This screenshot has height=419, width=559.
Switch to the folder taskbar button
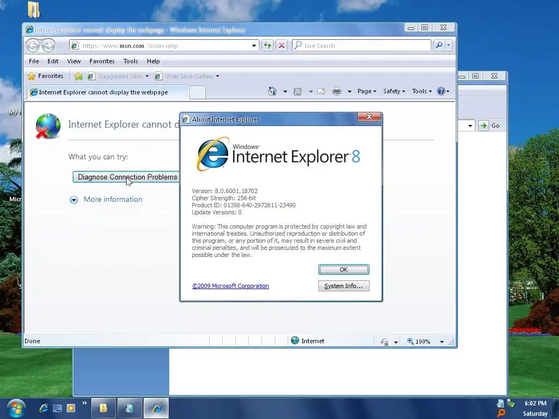[103, 408]
